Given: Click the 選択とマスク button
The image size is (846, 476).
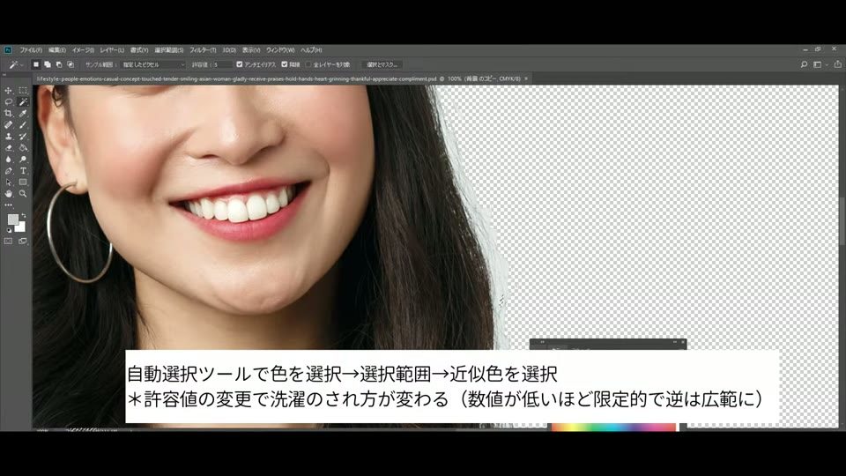Looking at the screenshot, I should click(382, 64).
